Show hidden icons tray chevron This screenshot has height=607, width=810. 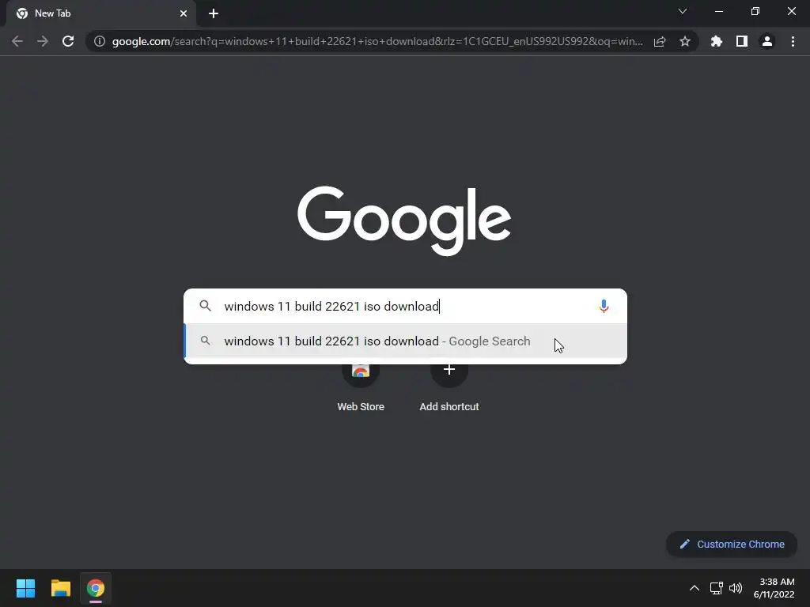pos(695,588)
